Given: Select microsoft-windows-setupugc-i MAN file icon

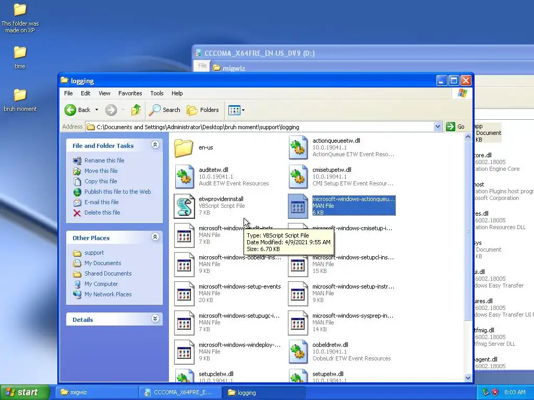Looking at the screenshot, I should [x=184, y=323].
